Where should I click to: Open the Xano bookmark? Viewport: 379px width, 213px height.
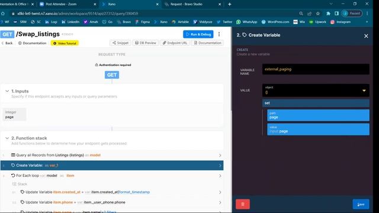pos(160,22)
